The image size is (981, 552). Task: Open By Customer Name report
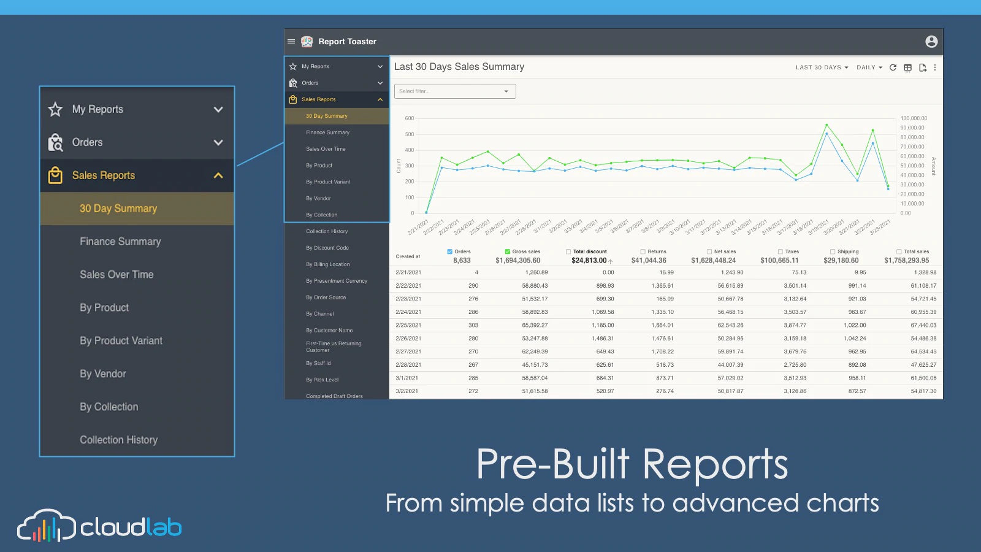[x=337, y=331]
